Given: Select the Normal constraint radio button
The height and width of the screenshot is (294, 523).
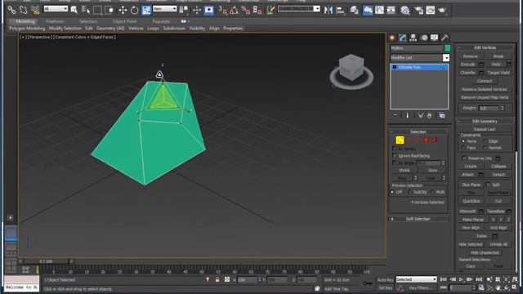Looking at the screenshot, I should click(x=485, y=147).
